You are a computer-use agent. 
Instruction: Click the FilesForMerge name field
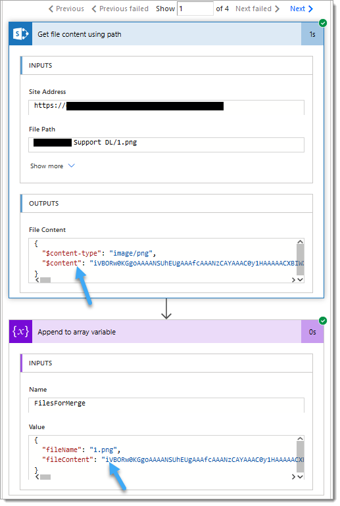[166, 405]
